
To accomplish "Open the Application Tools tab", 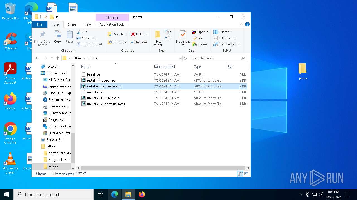I will pyautogui.click(x=112, y=24).
